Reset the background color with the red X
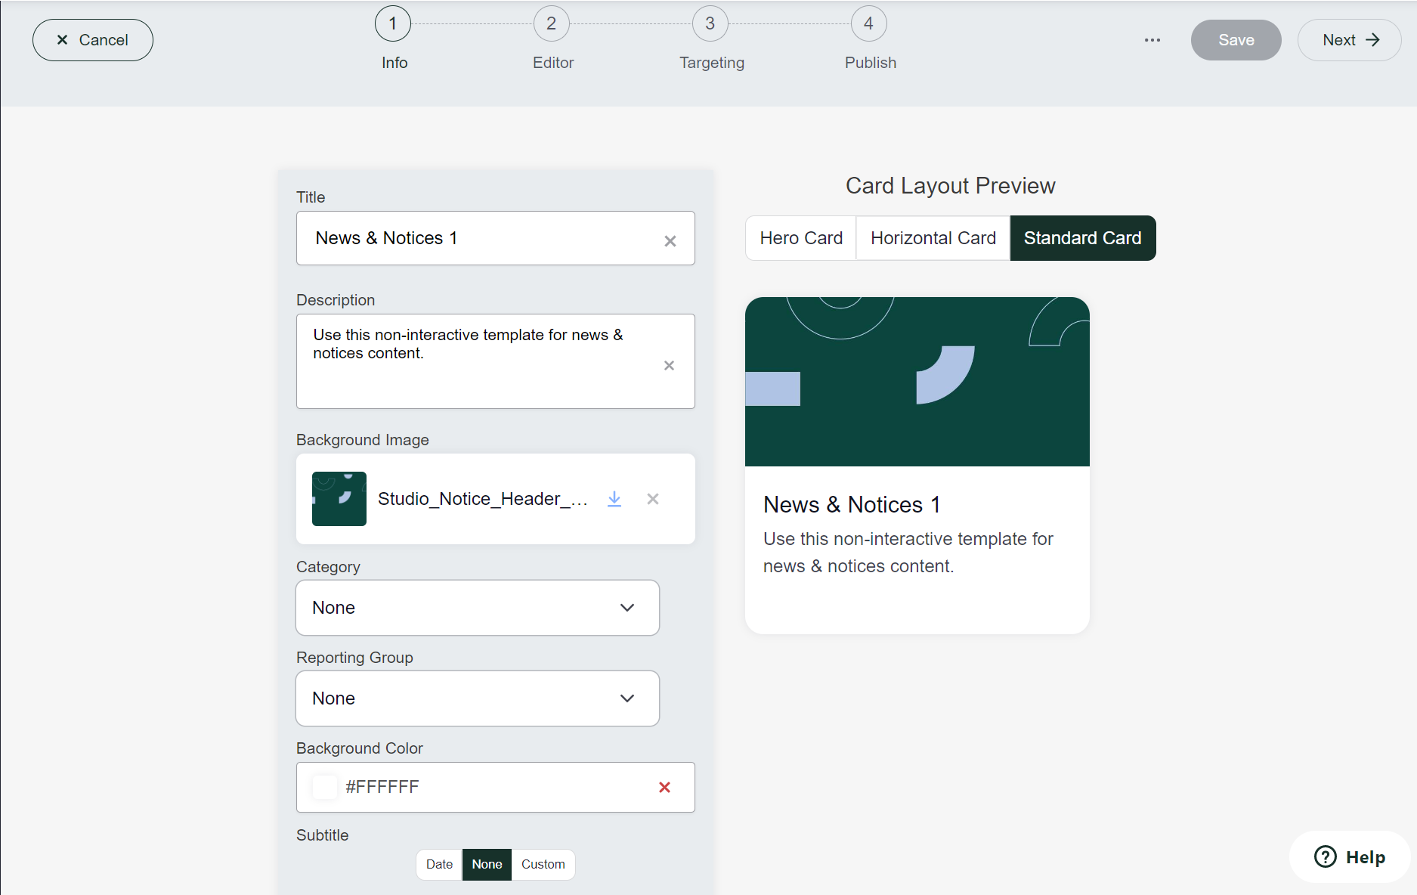 tap(664, 788)
